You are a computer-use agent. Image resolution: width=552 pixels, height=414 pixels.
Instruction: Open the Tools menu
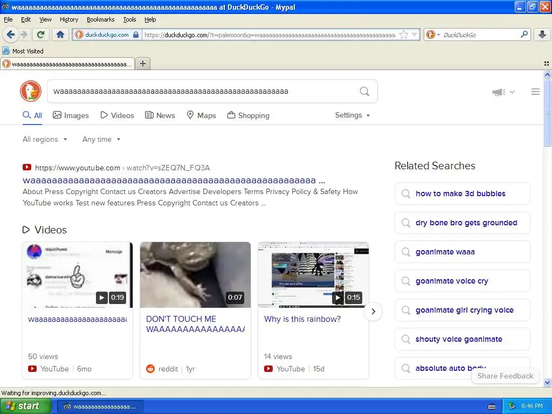(129, 19)
